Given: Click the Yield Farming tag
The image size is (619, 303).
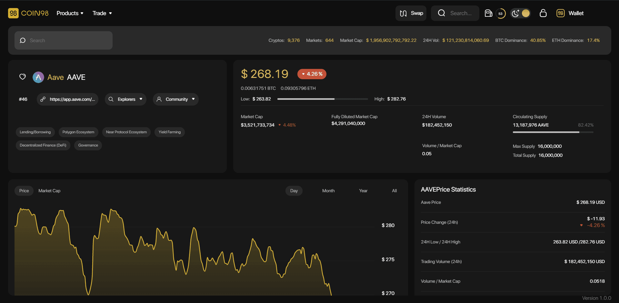Looking at the screenshot, I should click(x=170, y=132).
